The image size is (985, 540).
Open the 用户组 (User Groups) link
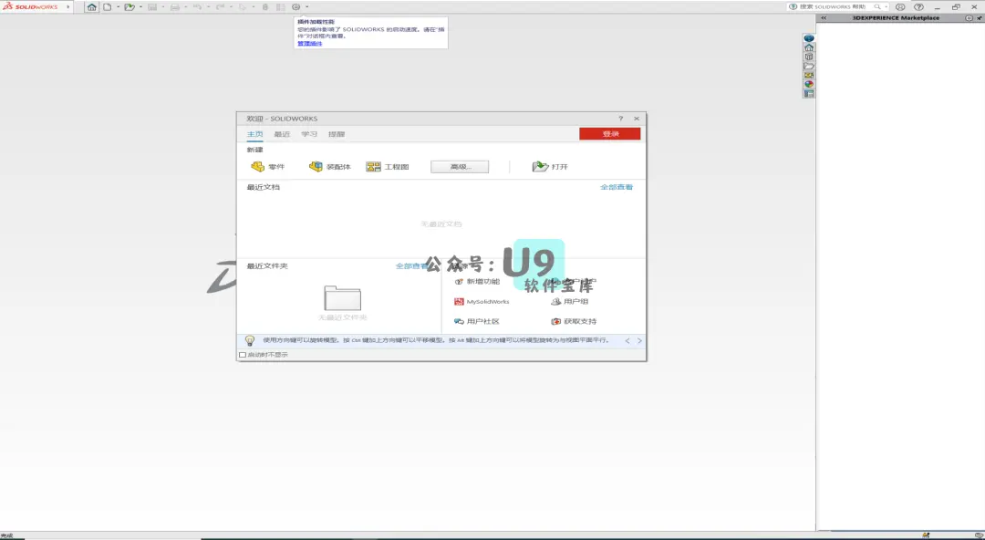coord(570,302)
